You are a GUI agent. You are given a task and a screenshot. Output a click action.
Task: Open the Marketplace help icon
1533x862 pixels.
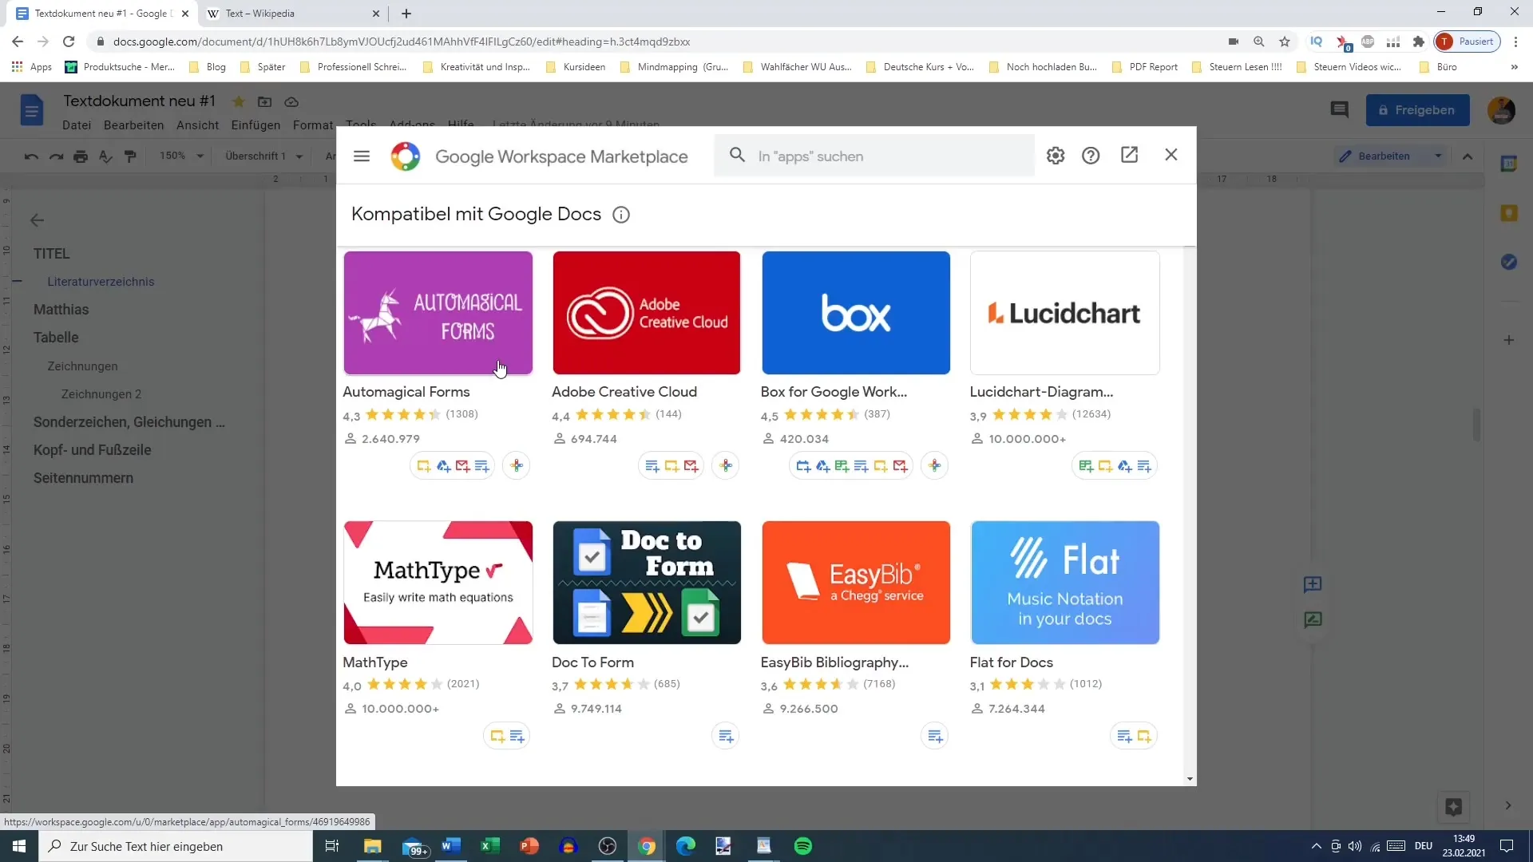click(x=1091, y=156)
